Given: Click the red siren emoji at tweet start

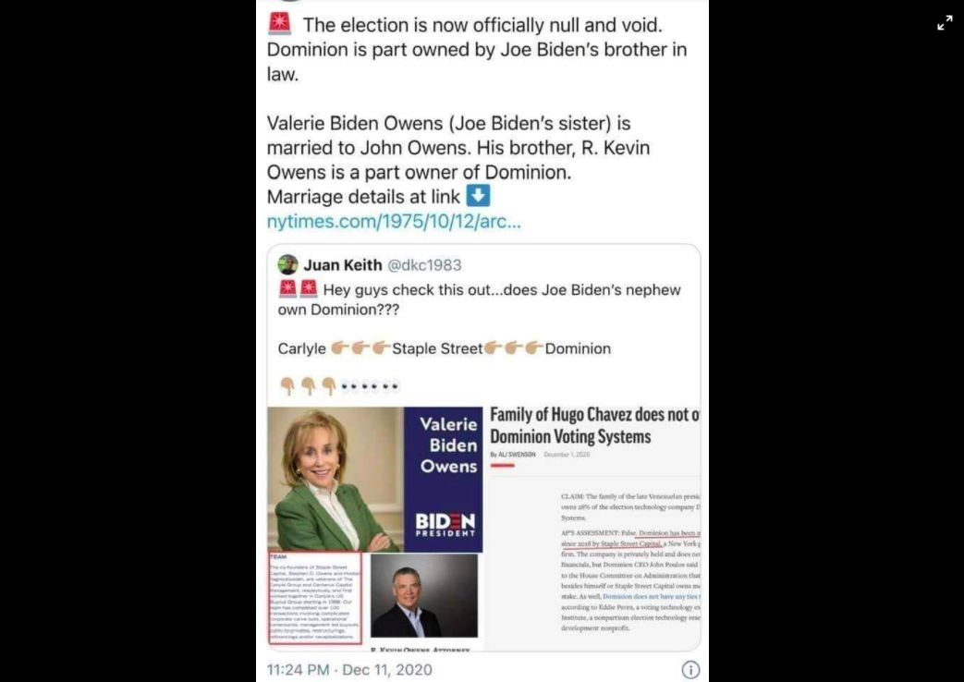Looking at the screenshot, I should click(x=280, y=23).
